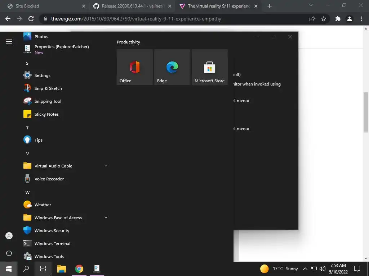Close the GitHub Release tab
Viewport: 369px width, 276px height.
coord(170,6)
